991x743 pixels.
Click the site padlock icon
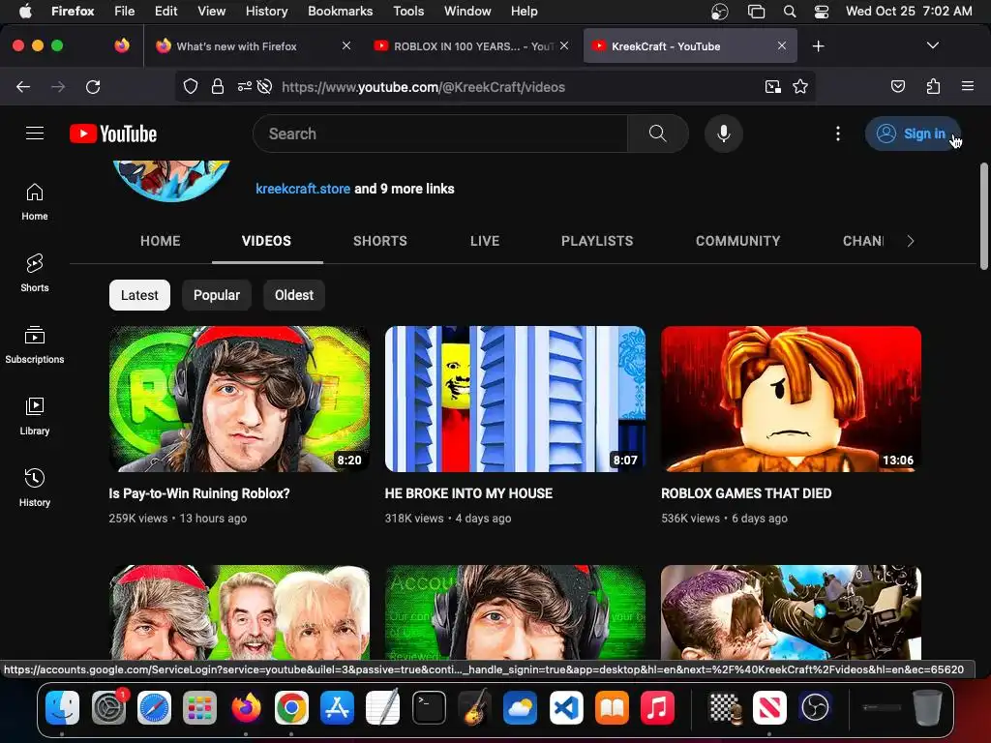(218, 86)
